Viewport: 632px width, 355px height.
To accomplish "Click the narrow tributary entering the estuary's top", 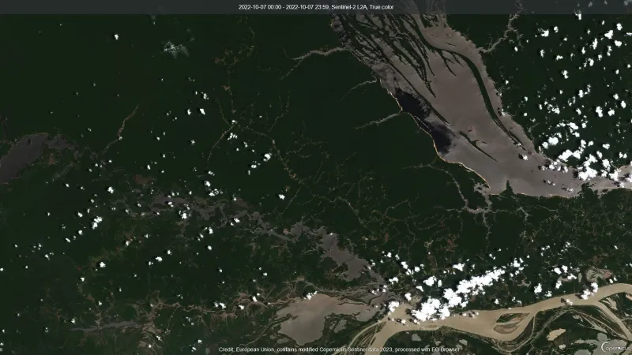I will [316, 54].
